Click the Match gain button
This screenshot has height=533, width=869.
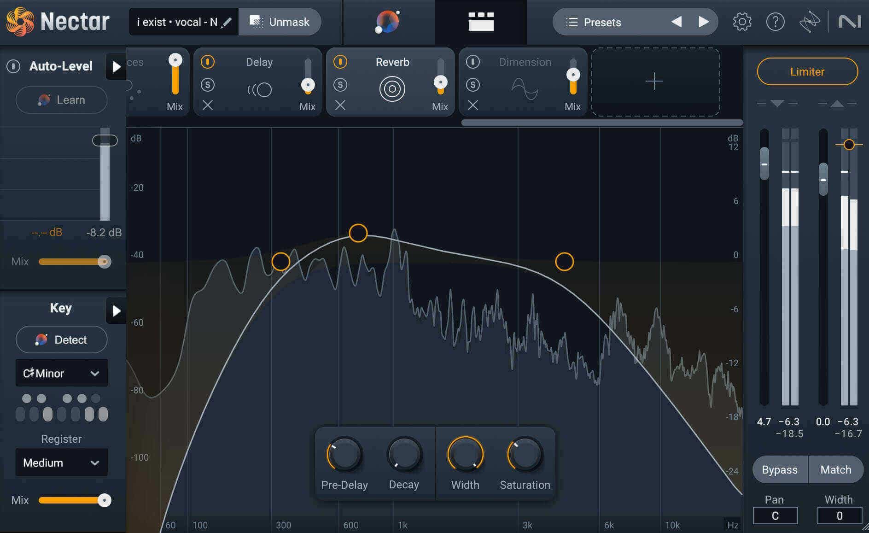835,469
